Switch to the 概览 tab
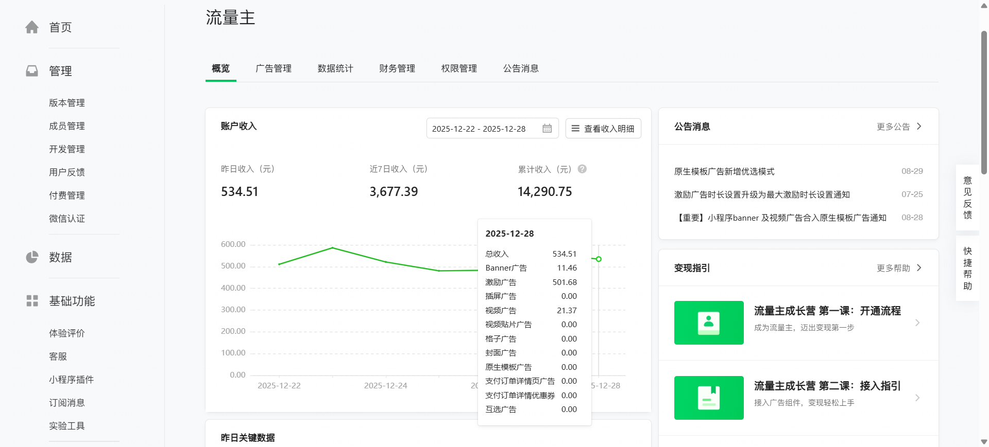This screenshot has width=989, height=447. click(221, 68)
